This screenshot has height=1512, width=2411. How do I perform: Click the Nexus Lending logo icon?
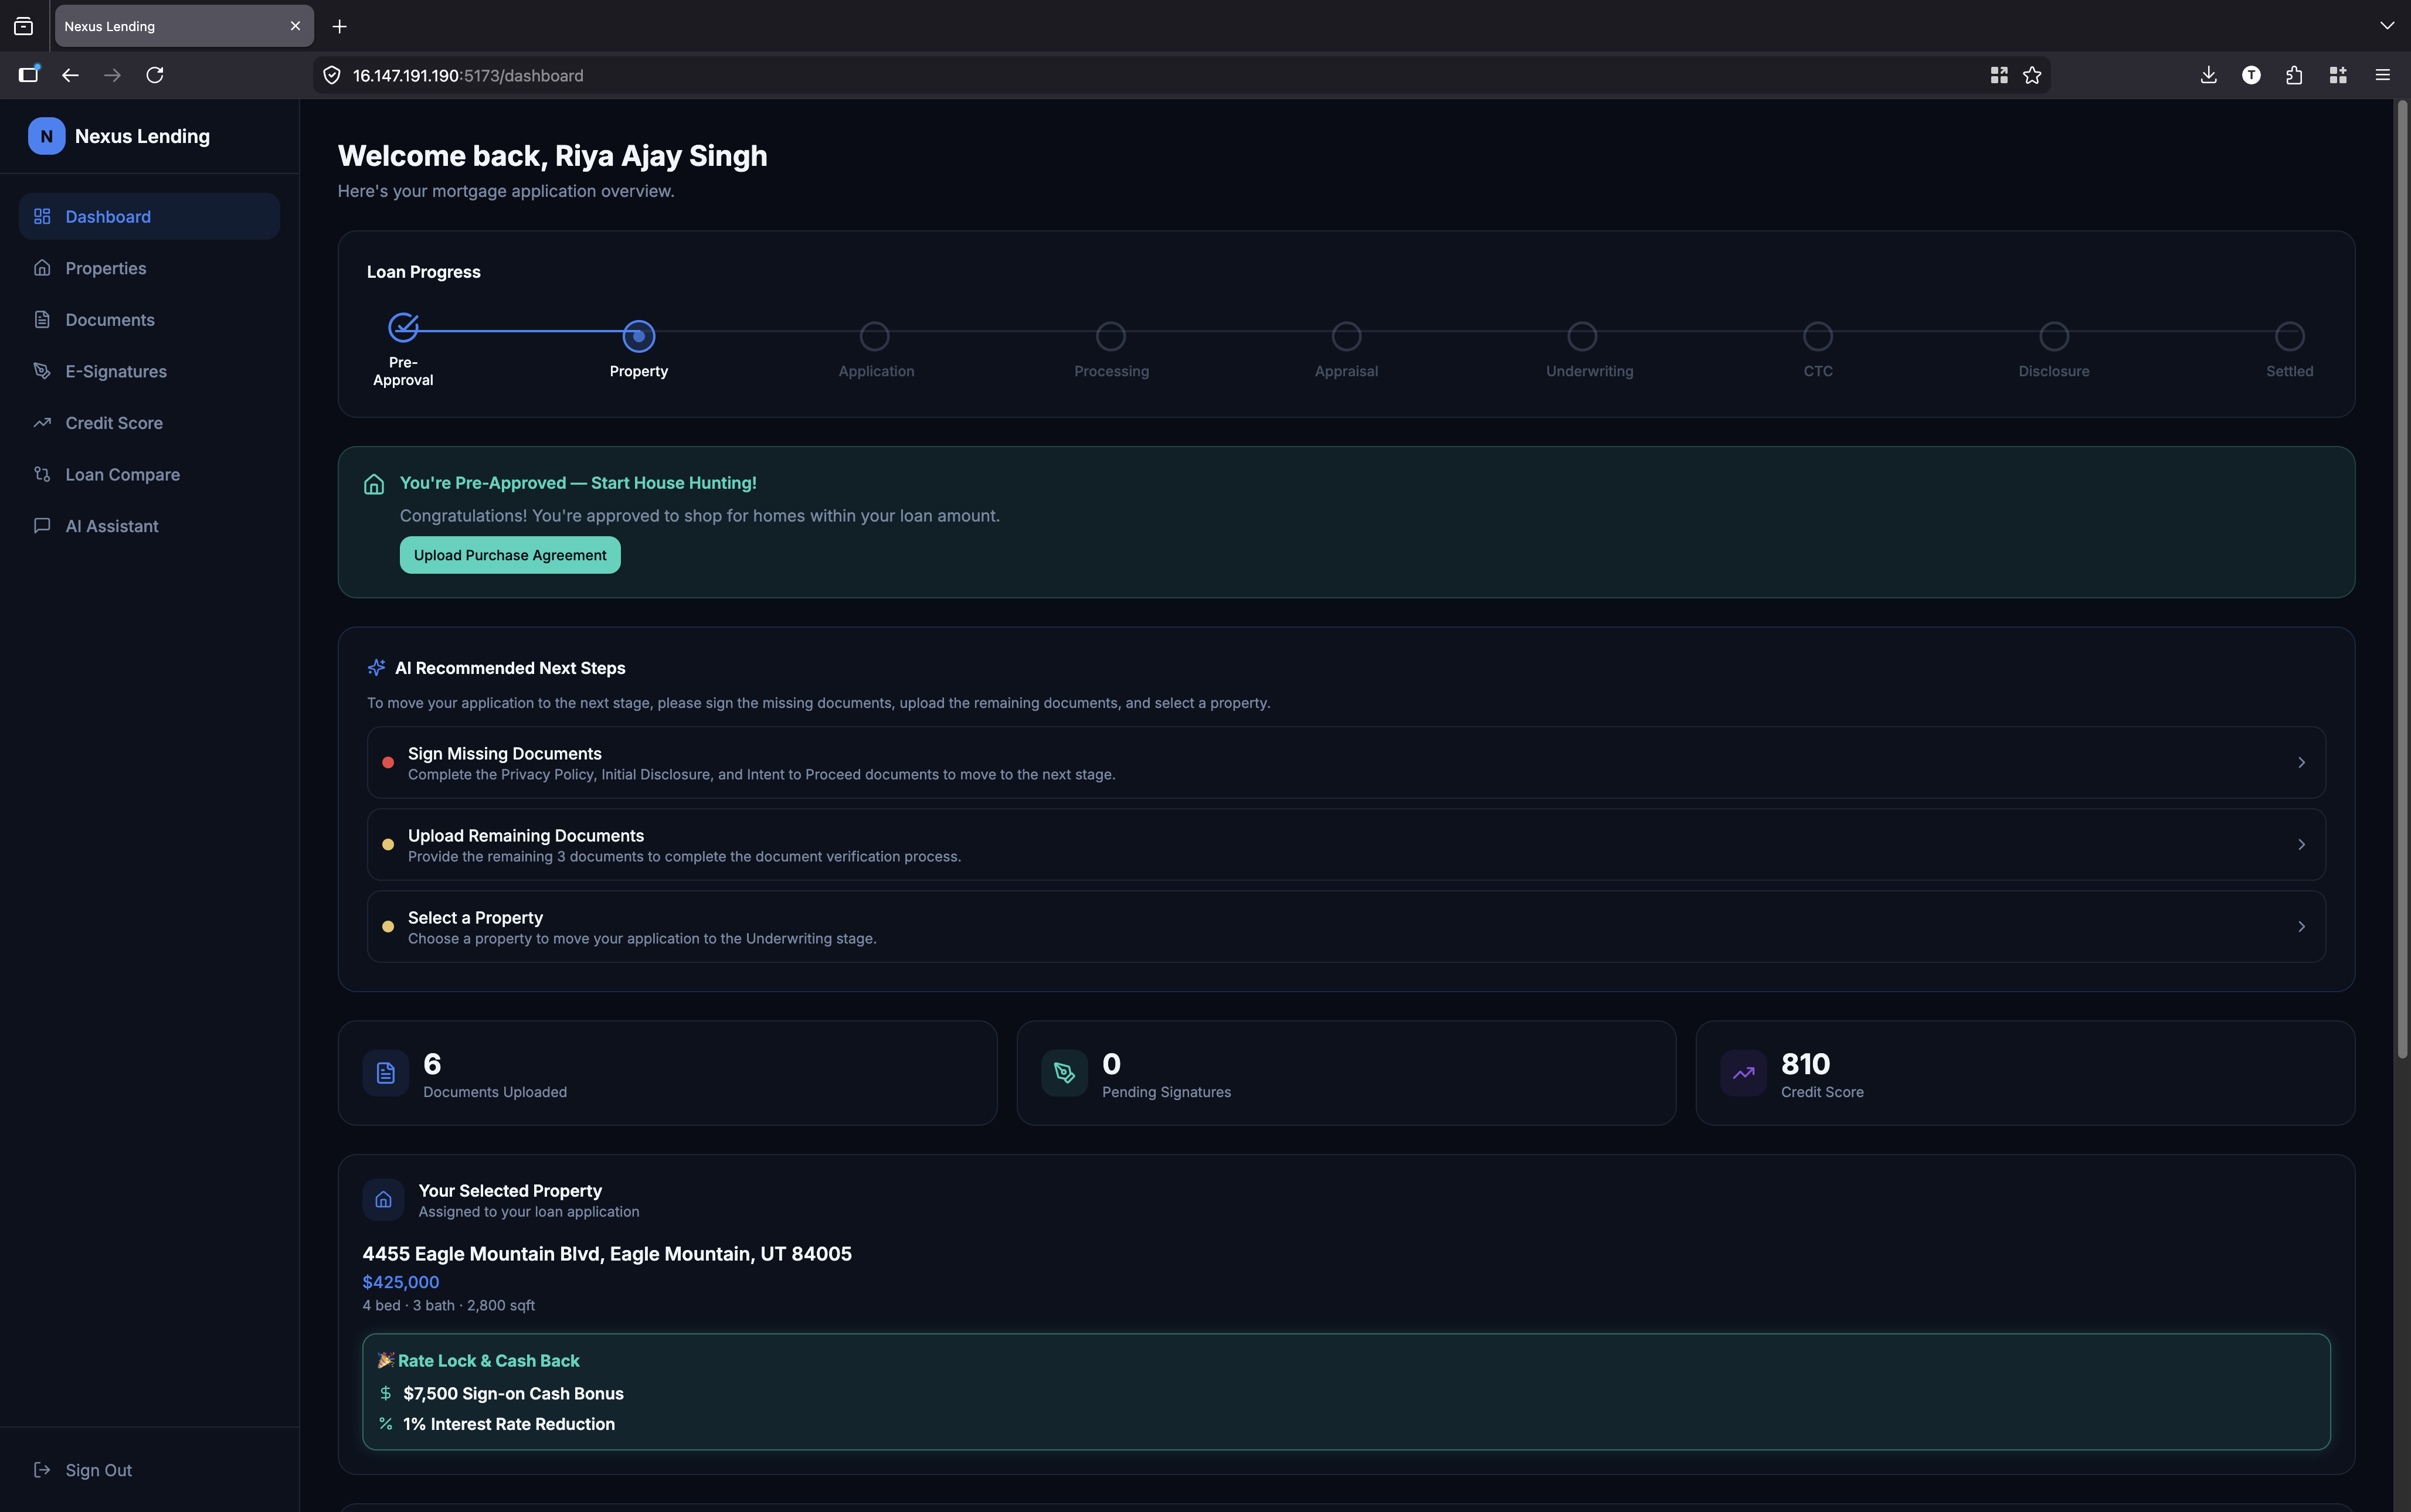click(x=46, y=136)
